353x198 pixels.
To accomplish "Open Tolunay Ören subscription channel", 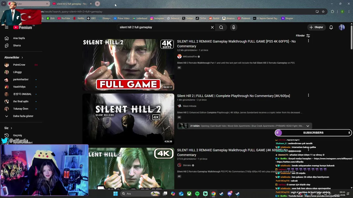I will coord(21,109).
